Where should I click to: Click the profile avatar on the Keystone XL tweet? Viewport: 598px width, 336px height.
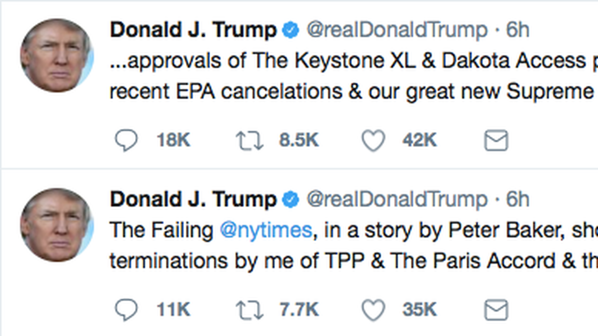57,56
